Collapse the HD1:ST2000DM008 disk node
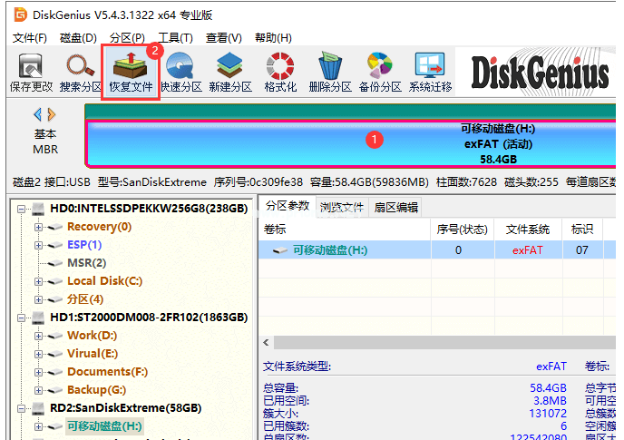 tap(23, 318)
